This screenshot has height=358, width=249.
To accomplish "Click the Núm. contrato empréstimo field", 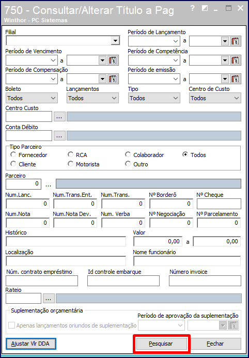I will (x=42, y=281).
